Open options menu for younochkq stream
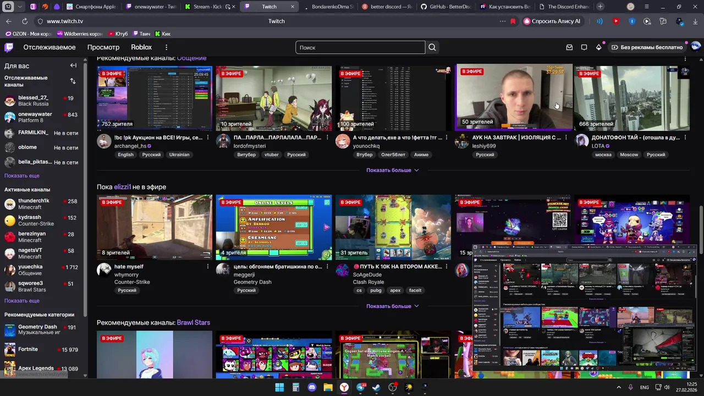The height and width of the screenshot is (396, 704). [447, 137]
